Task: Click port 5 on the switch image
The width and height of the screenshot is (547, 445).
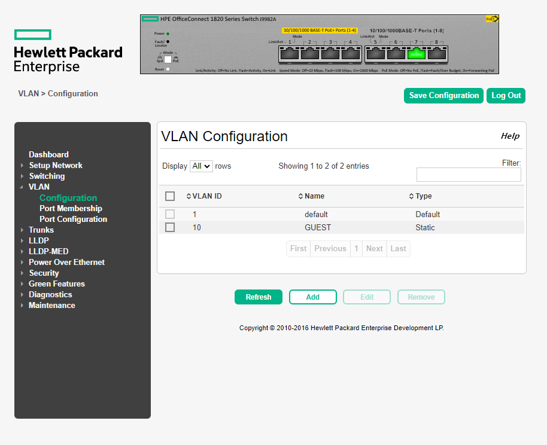Action: (376, 54)
